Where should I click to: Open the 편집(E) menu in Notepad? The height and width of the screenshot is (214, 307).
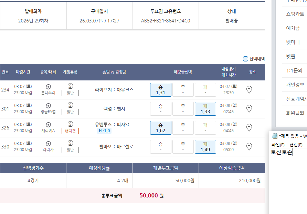(296, 145)
